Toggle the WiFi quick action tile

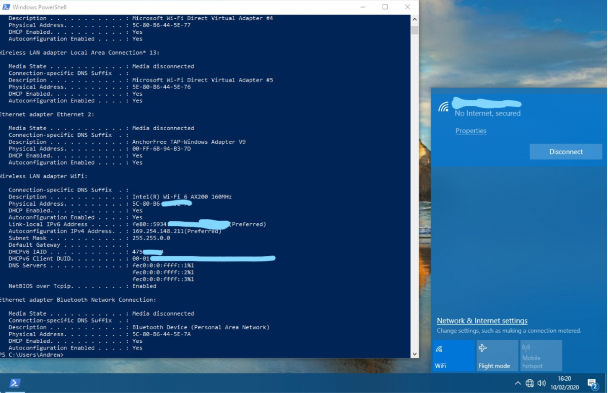click(x=454, y=356)
